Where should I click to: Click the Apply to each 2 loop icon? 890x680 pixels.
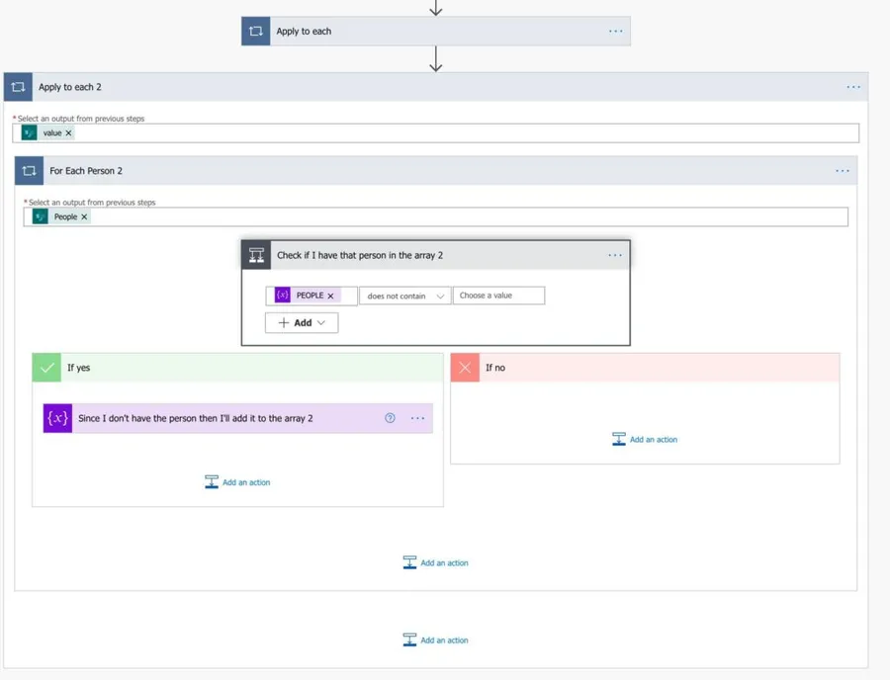point(18,87)
